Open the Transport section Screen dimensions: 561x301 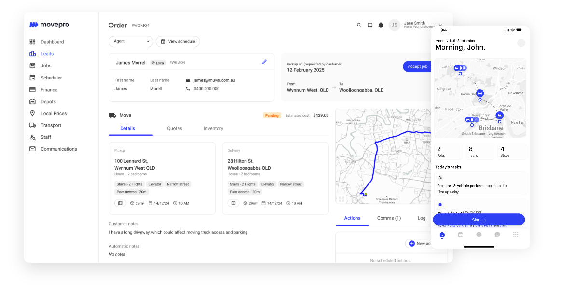(45, 125)
